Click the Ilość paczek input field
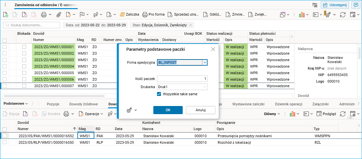Image resolution: width=362 pixels, height=159 pixels. click(x=182, y=79)
